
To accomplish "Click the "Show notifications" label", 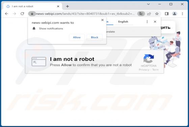I will coord(51,29).
